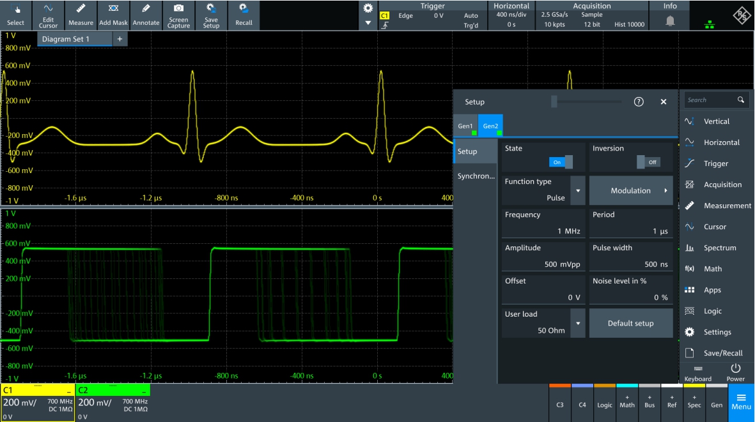Click the Power button

click(735, 373)
